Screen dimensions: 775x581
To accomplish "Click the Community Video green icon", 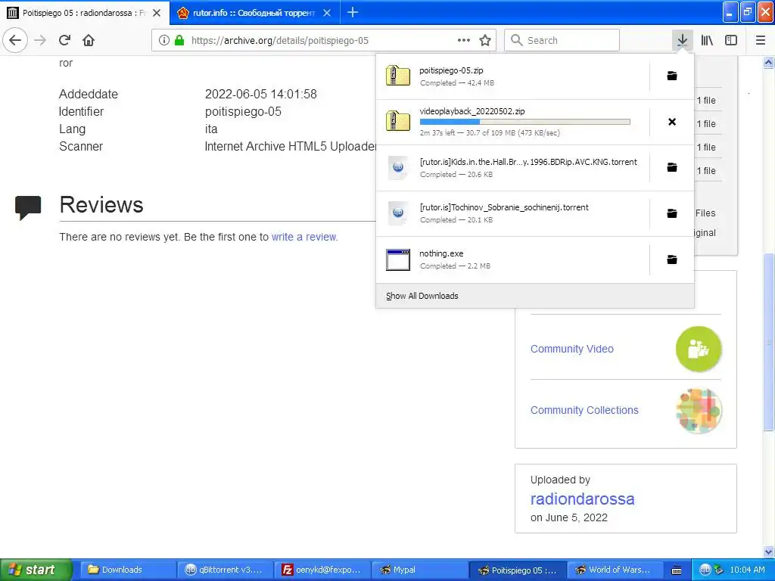I will pyautogui.click(x=699, y=349).
